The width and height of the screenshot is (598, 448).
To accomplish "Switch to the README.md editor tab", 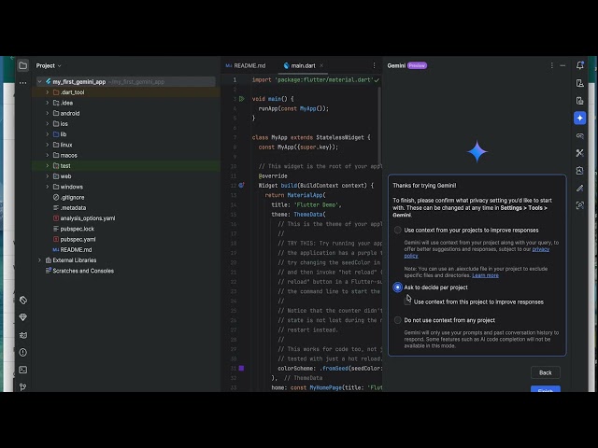I will 246,65.
